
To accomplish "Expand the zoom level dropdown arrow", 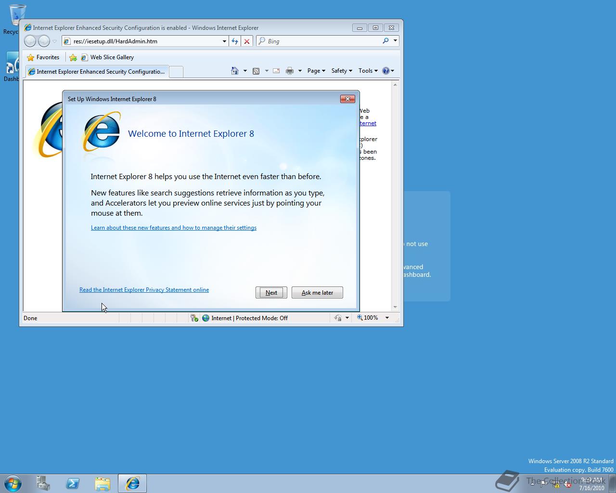I will (387, 318).
